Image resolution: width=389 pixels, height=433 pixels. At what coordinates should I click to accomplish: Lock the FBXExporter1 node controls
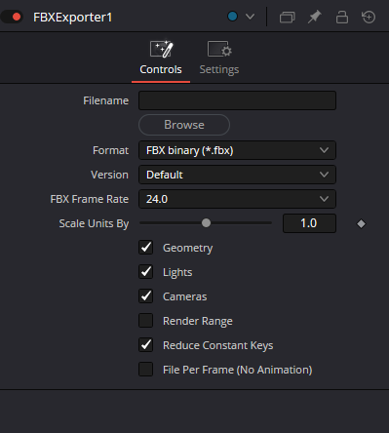[341, 17]
